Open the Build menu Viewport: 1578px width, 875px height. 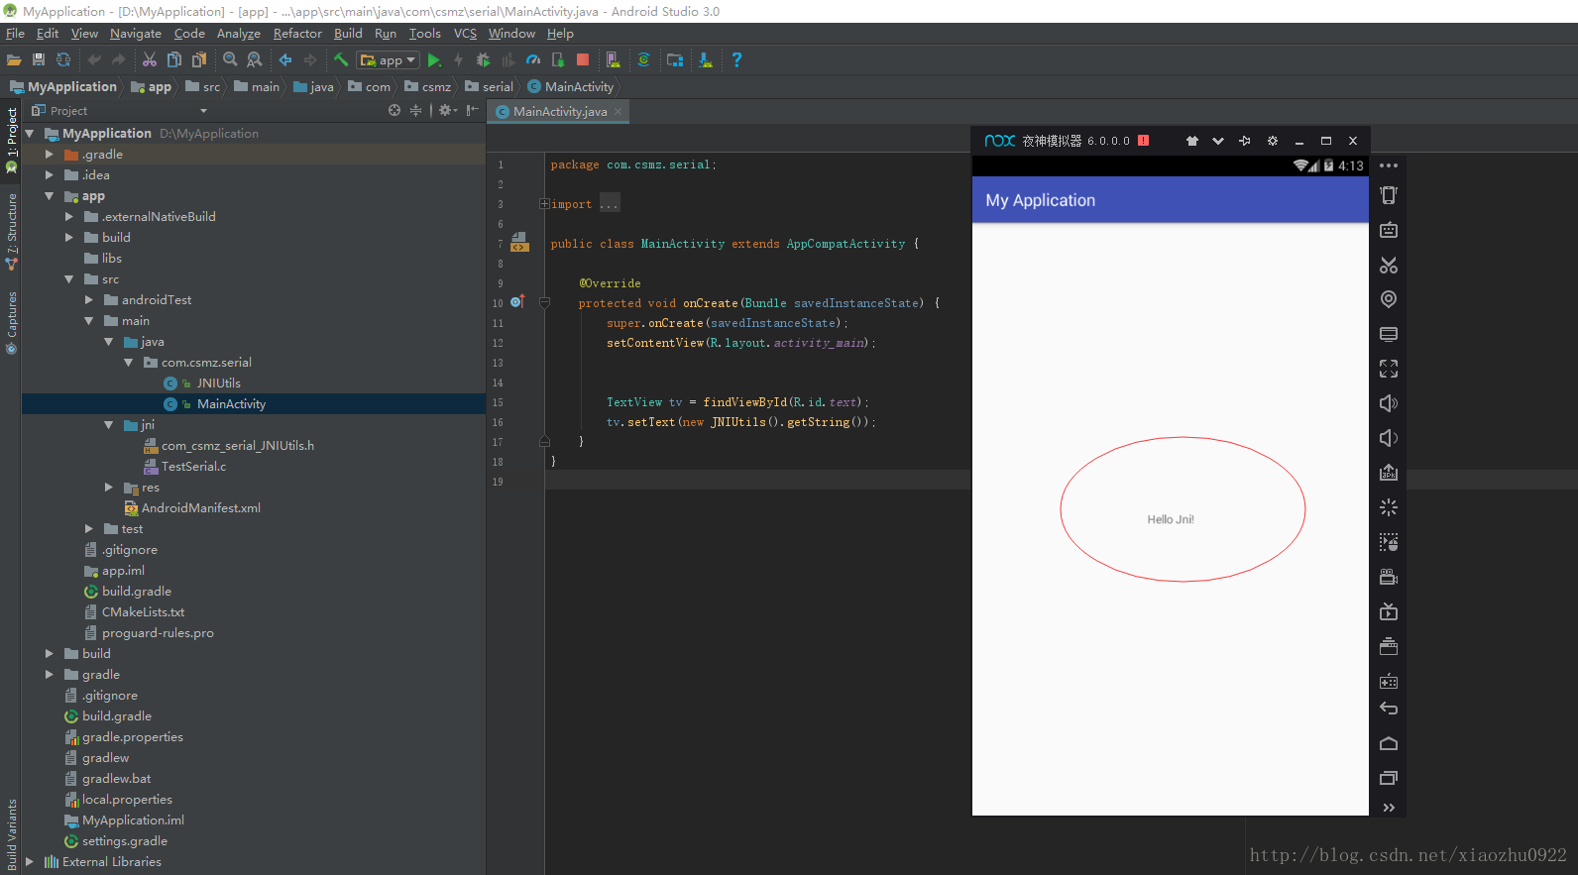coord(348,34)
